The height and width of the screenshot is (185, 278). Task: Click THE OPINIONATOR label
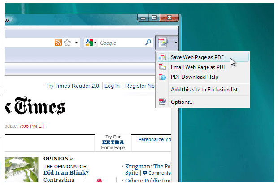coord(65,166)
